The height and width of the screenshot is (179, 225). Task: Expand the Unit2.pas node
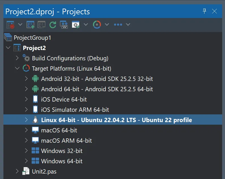(17, 171)
